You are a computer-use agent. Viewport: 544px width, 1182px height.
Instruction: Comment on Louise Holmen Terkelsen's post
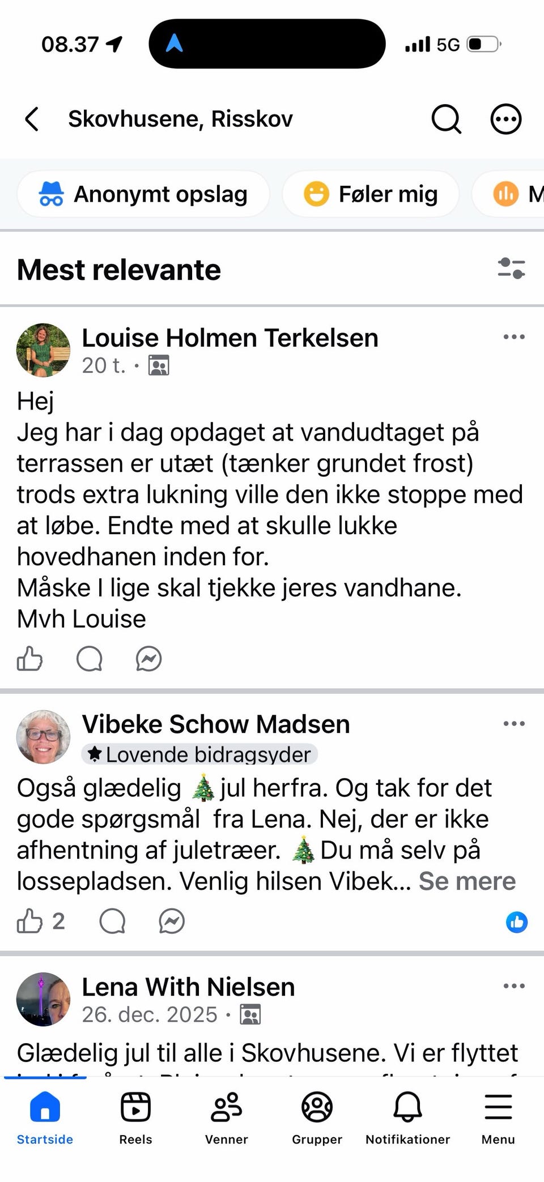point(90,659)
